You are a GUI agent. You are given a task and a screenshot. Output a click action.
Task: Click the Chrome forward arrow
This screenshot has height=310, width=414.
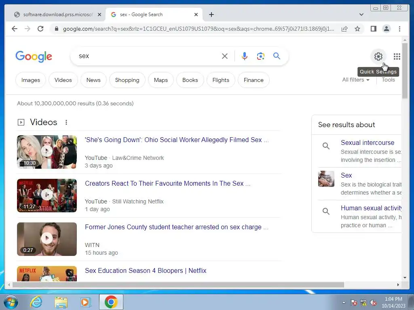(x=27, y=29)
